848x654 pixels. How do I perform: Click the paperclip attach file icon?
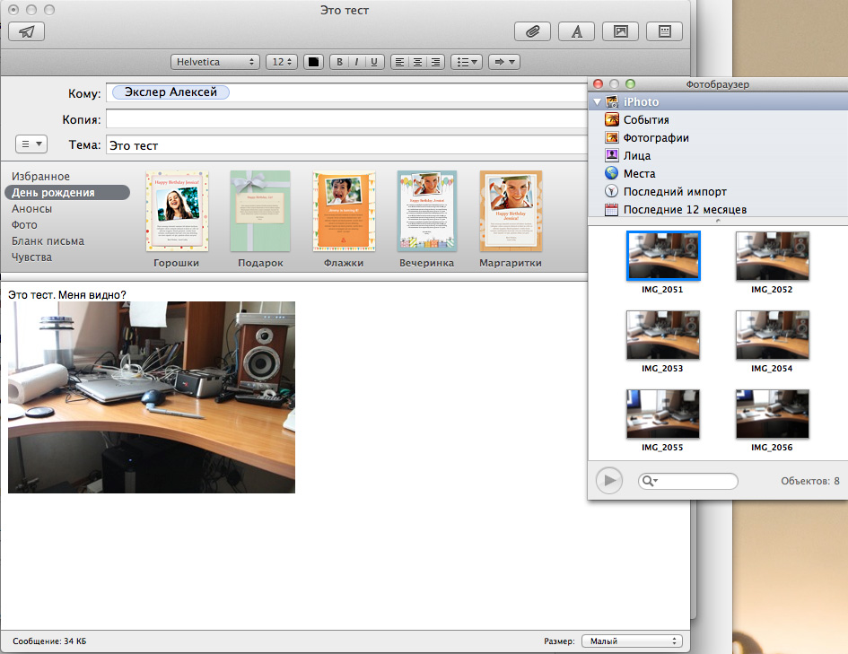[532, 31]
